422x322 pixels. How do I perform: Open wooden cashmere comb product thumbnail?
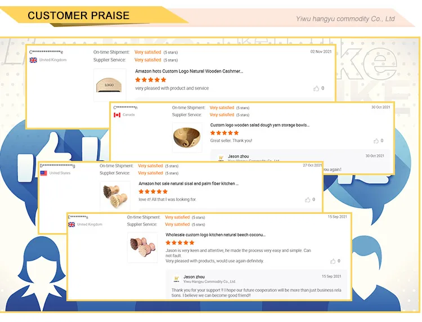tap(110, 84)
